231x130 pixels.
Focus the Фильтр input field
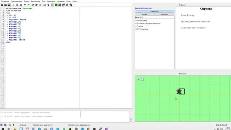[158, 17]
